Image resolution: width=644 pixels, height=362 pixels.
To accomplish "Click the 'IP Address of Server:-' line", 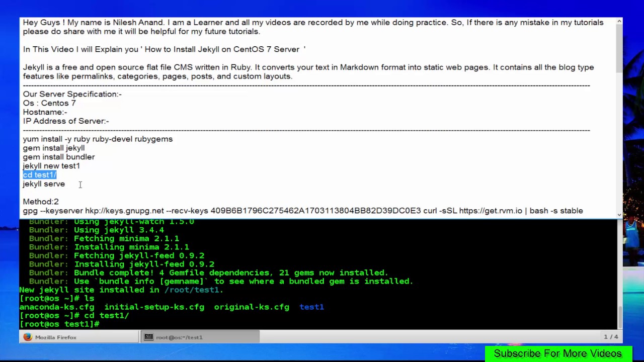I will coord(66,121).
